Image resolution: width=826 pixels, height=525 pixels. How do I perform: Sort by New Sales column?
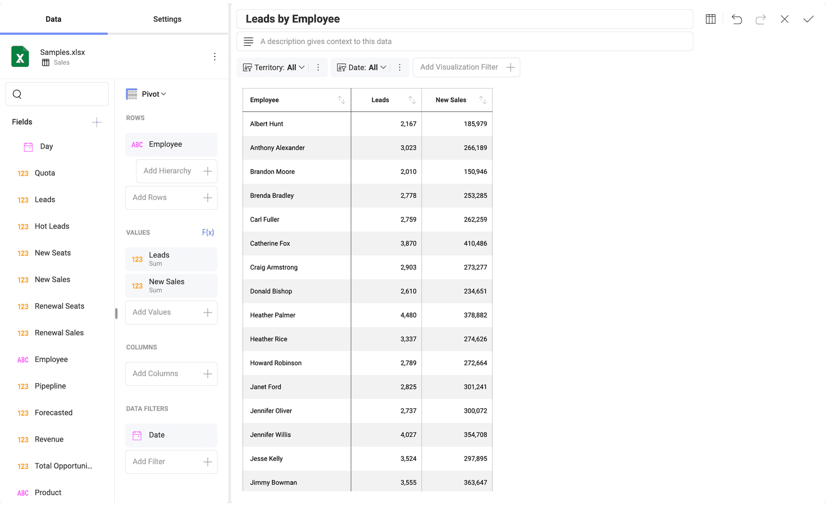coord(482,100)
